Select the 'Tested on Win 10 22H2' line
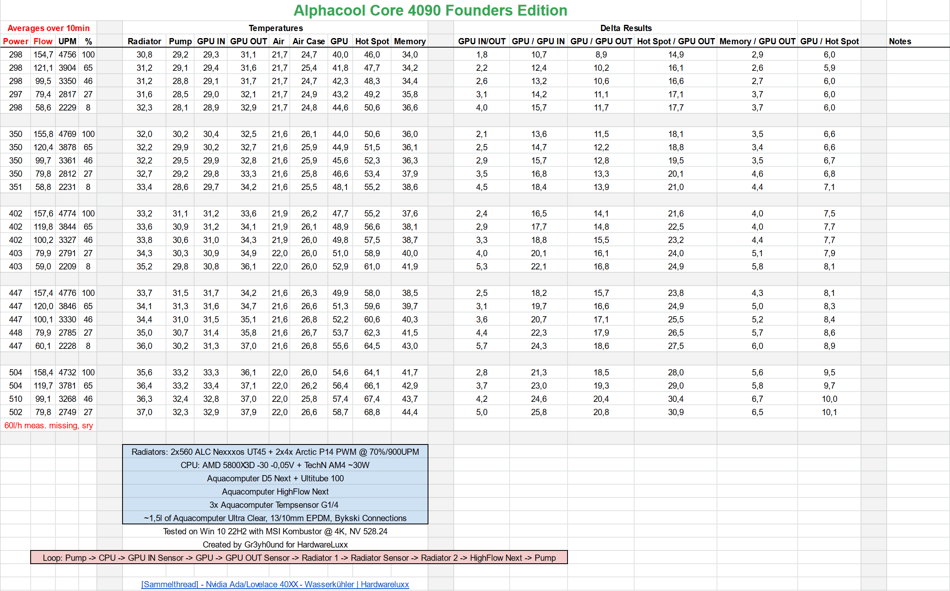This screenshot has height=591, width=950. coord(275,531)
